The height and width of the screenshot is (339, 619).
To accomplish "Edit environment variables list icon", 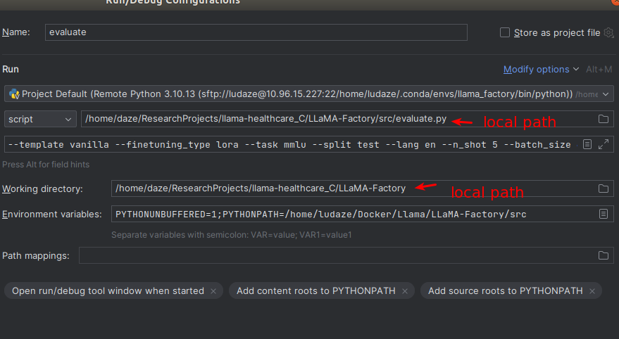I will click(604, 214).
